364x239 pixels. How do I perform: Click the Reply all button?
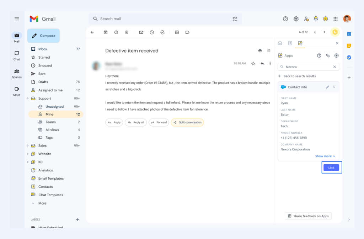pos(136,122)
